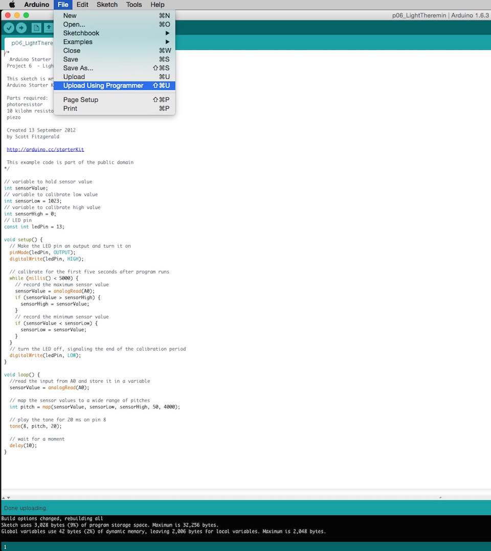The image size is (491, 551).
Task: Click 'digitalWrite(ledPin, LOW);' code line
Action: point(46,355)
